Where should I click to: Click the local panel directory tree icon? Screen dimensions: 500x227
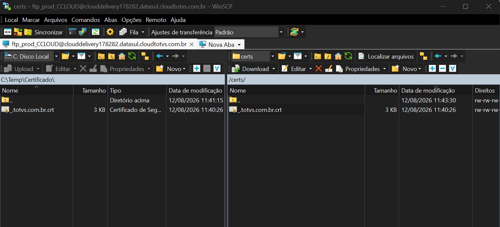coord(145,56)
